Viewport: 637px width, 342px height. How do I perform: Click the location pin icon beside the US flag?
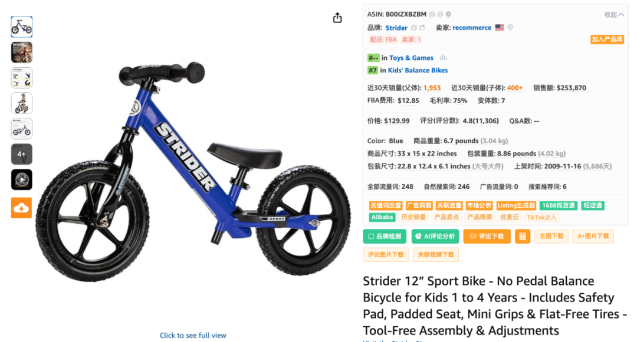510,28
